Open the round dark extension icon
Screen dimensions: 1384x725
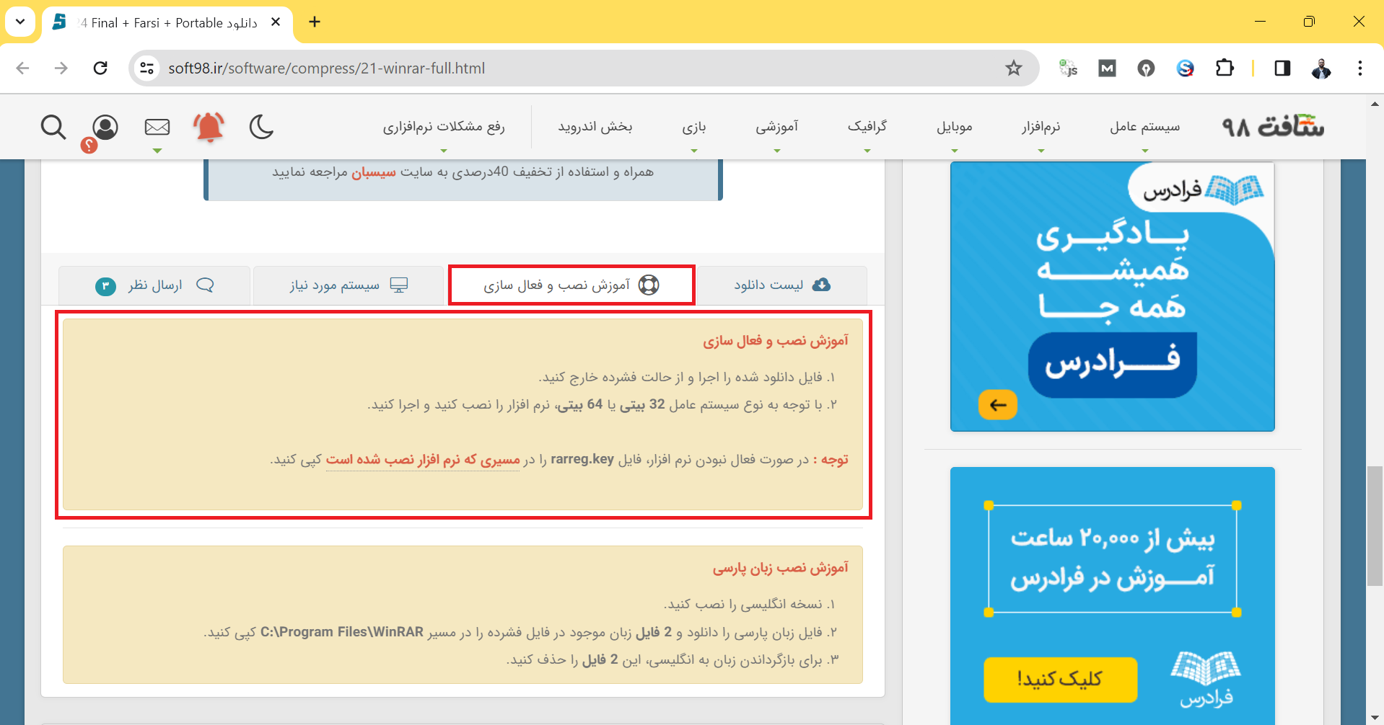click(x=1146, y=68)
